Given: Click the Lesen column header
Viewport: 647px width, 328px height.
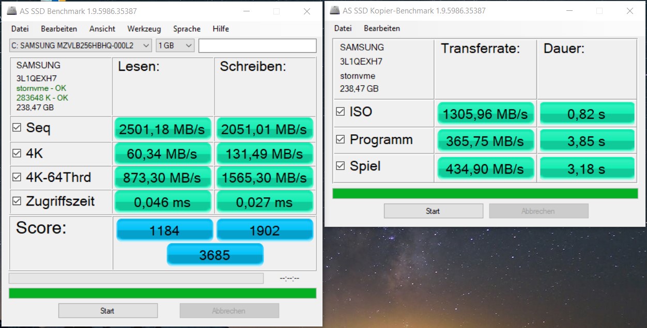Looking at the screenshot, I should click(x=138, y=67).
